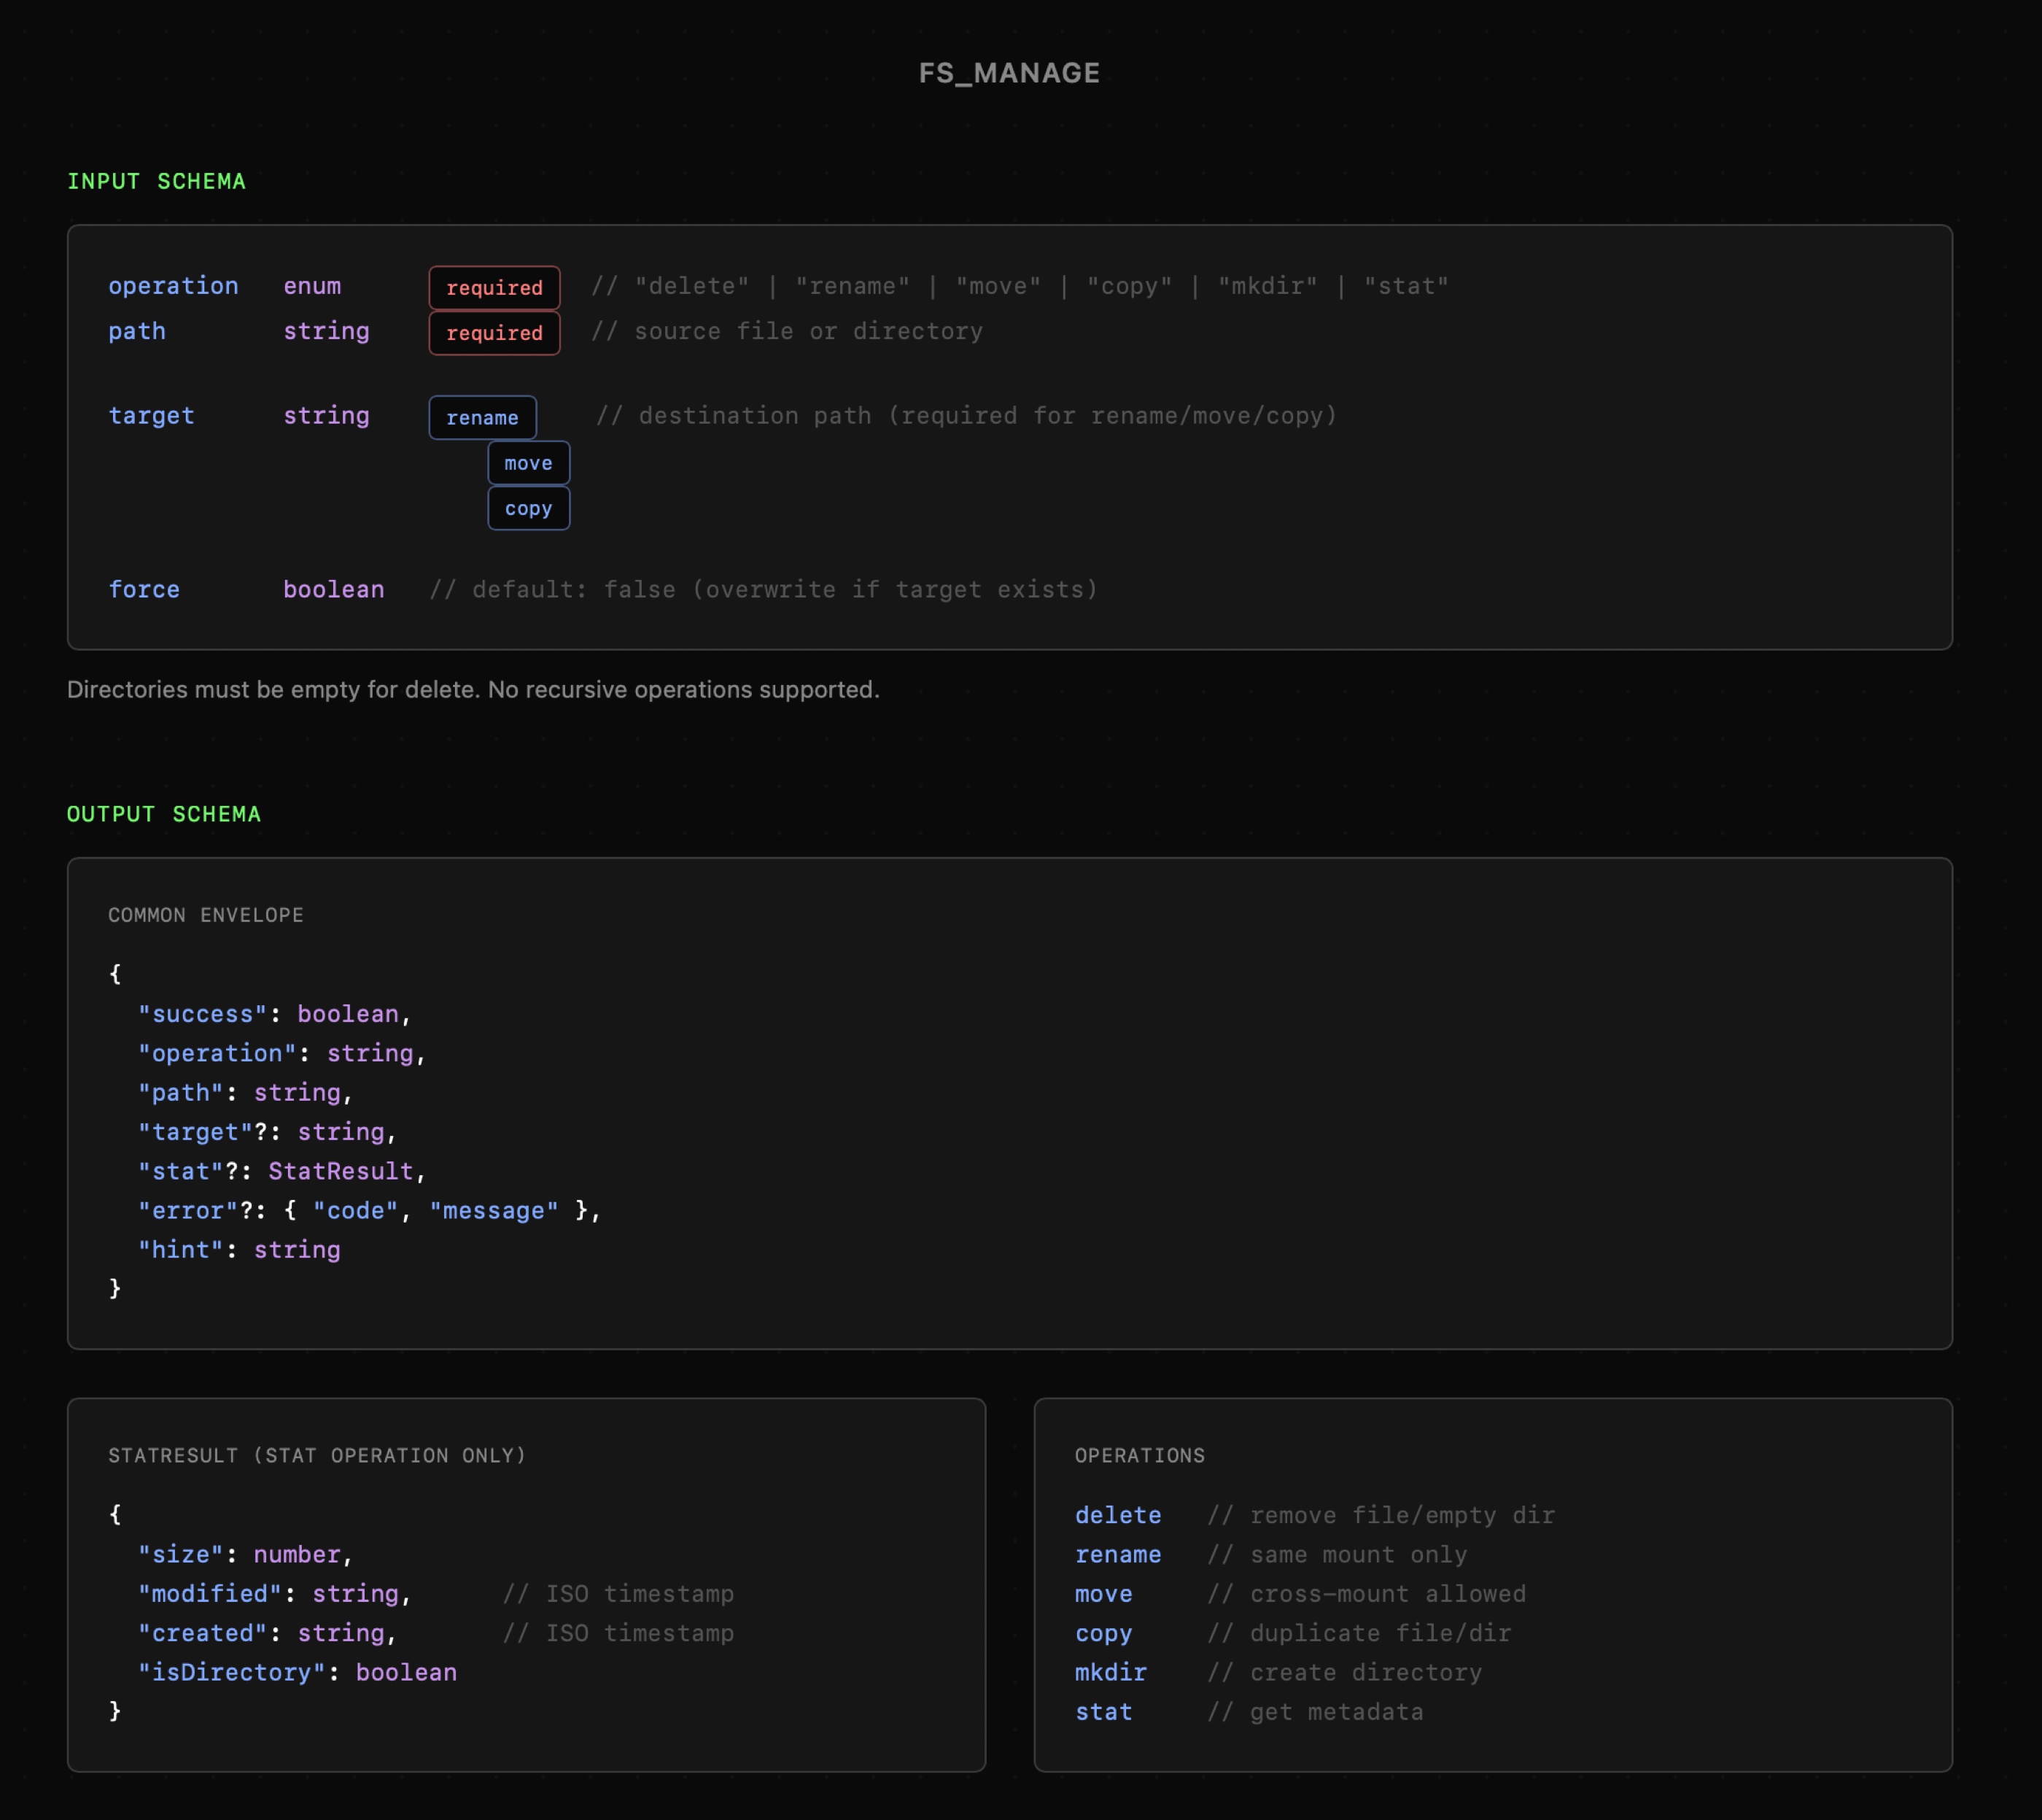Screen dimensions: 2042x1820
Task: Click the stat entry in Operations list
Action: (1103, 1712)
